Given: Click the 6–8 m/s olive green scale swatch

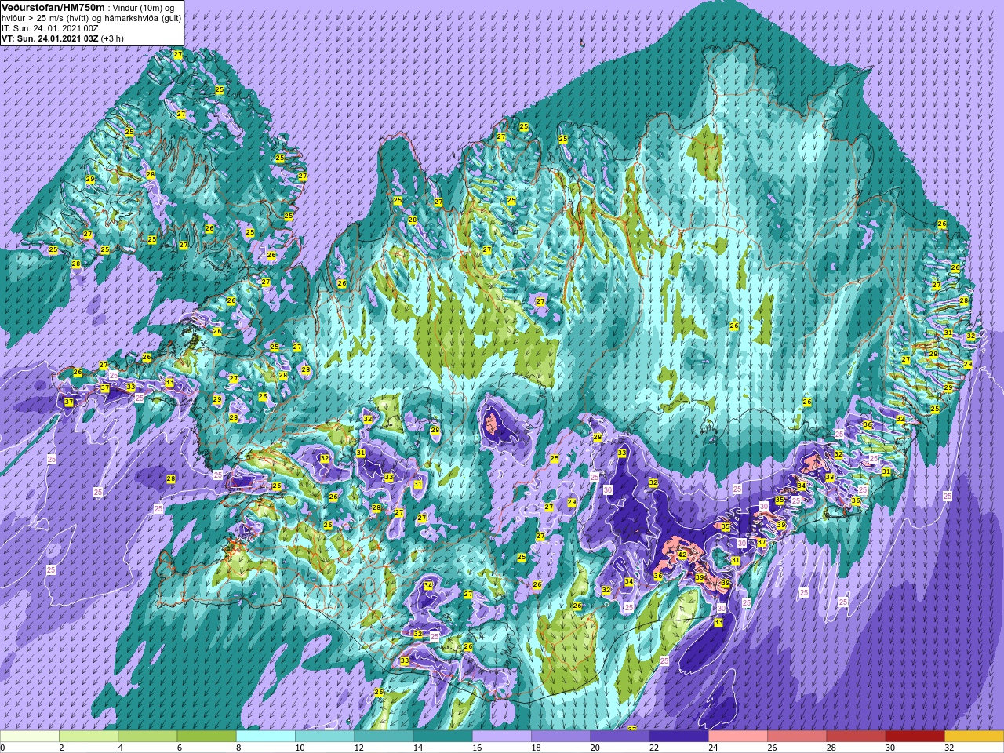Looking at the screenshot, I should coord(206,737).
